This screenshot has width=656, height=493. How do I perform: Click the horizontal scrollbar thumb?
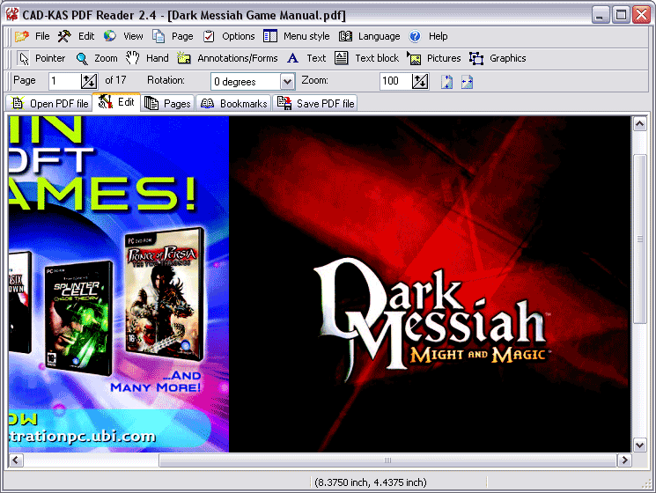pos(387,460)
